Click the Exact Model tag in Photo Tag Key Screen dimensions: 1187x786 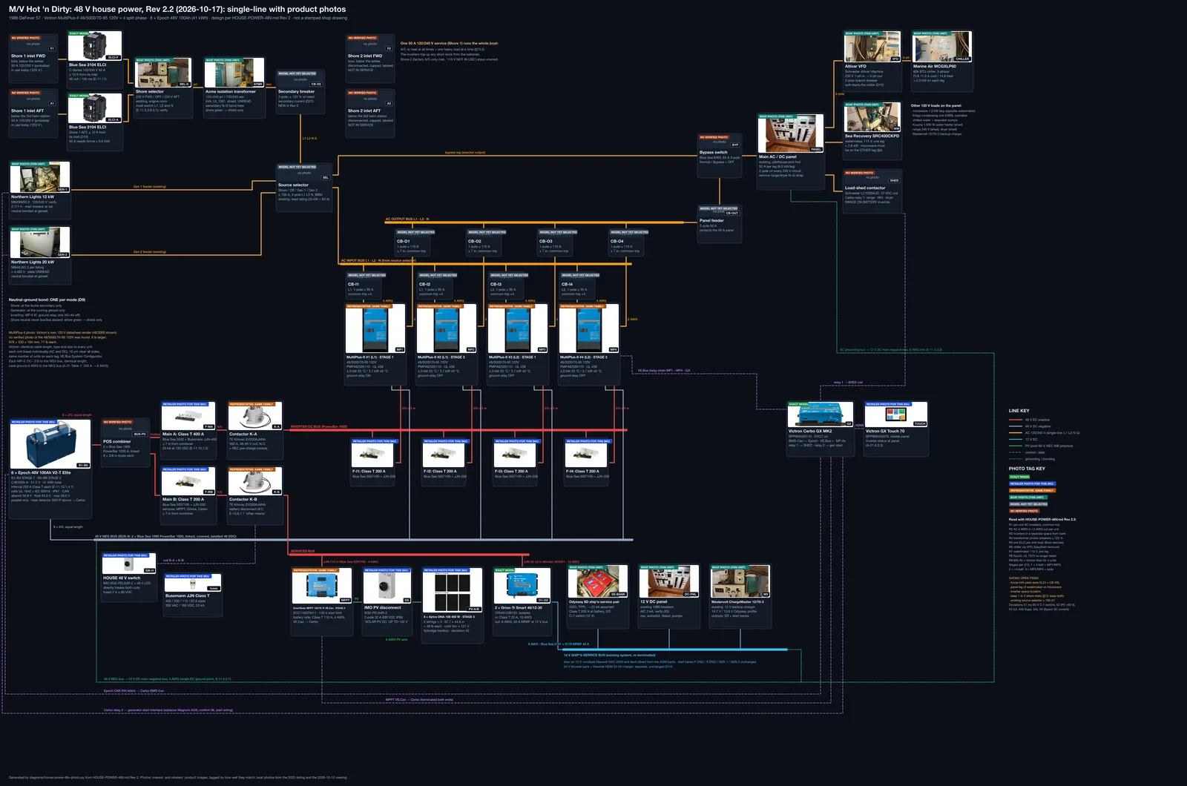coord(1019,477)
